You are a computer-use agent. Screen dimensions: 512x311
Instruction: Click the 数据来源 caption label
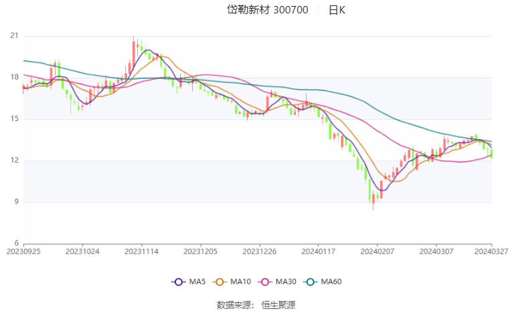pos(234,305)
